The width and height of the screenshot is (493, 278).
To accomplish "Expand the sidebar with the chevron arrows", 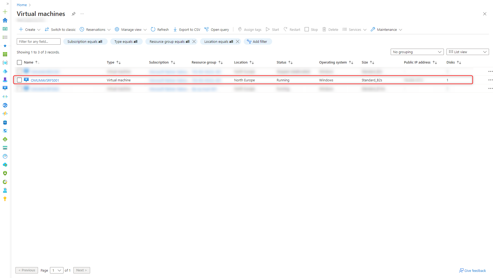I will 7,3.
